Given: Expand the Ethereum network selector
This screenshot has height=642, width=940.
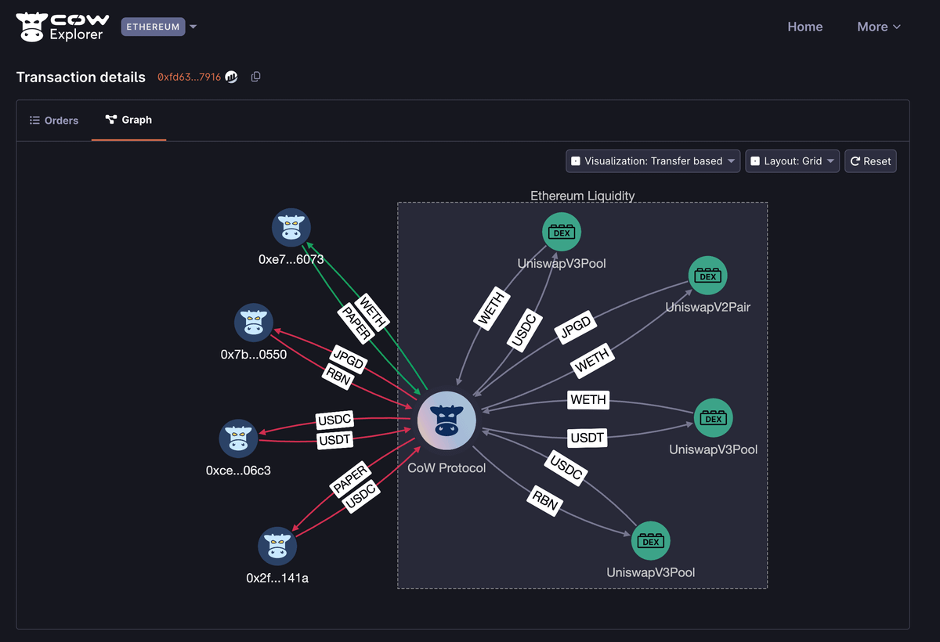Looking at the screenshot, I should click(x=160, y=27).
